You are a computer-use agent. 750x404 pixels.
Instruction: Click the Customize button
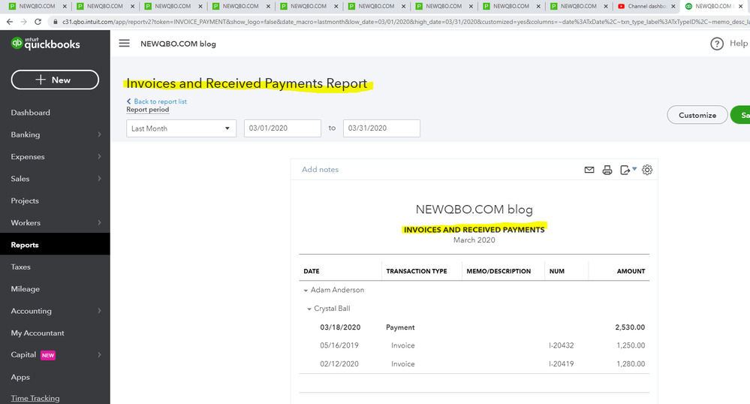(x=697, y=115)
